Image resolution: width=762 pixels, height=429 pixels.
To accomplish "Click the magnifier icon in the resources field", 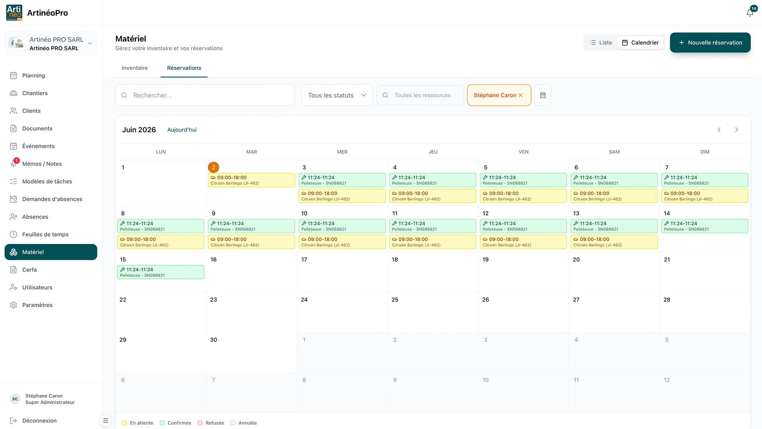I will coord(385,95).
